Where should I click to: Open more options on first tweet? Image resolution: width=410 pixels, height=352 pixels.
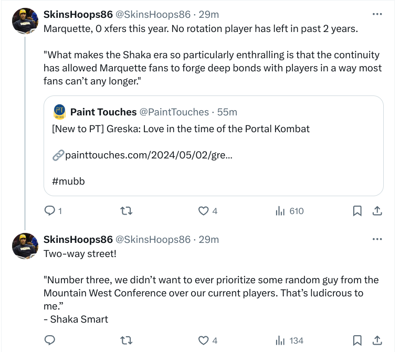coord(377,14)
